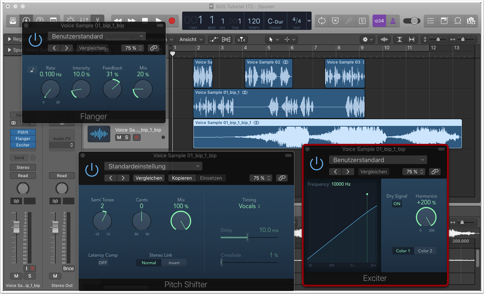Open the Timing Vocals dropdown

coord(249,206)
